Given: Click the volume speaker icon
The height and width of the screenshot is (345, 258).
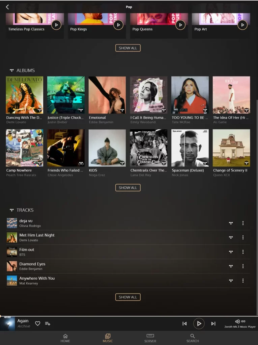Looking at the screenshot, I should [x=237, y=321].
